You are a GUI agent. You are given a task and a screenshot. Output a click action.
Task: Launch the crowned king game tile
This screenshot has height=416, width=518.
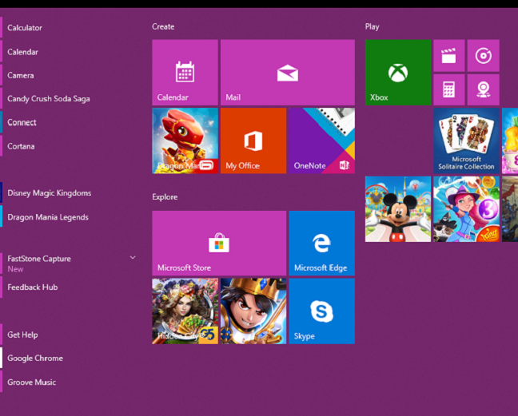tap(253, 311)
